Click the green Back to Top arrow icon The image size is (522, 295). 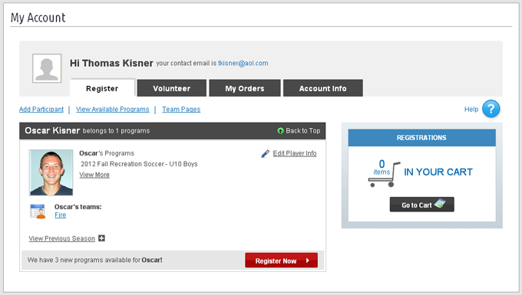281,131
